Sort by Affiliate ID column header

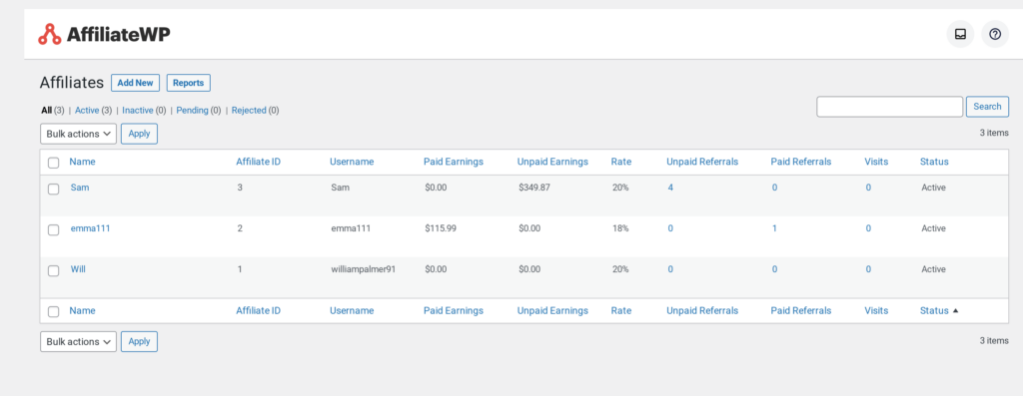pyautogui.click(x=259, y=162)
